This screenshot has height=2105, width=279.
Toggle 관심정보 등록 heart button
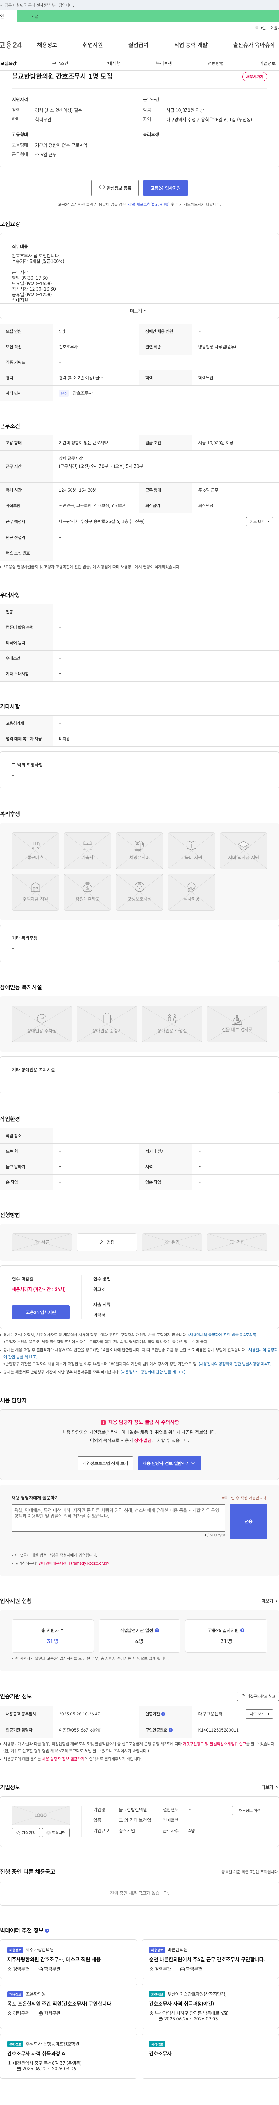point(115,188)
